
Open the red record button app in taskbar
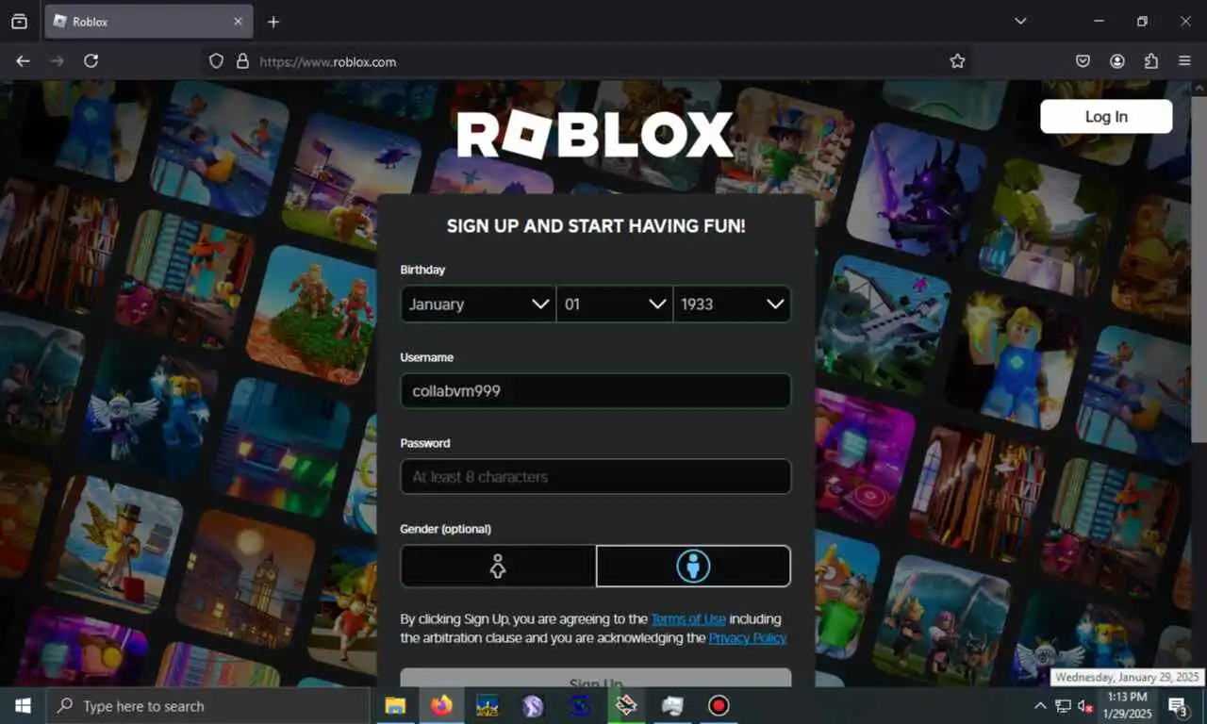click(719, 705)
